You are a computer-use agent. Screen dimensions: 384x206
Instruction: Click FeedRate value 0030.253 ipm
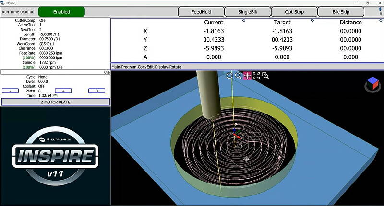[51, 53]
